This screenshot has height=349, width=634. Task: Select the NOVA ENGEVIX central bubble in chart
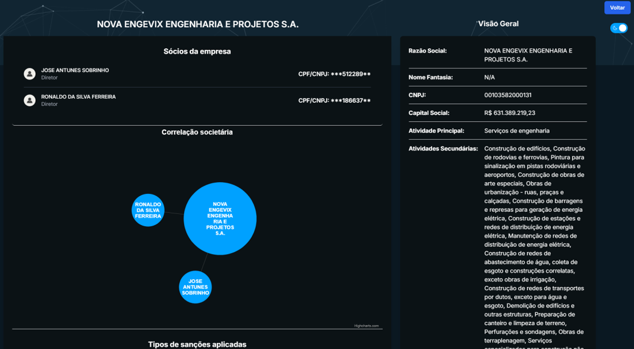[220, 218]
